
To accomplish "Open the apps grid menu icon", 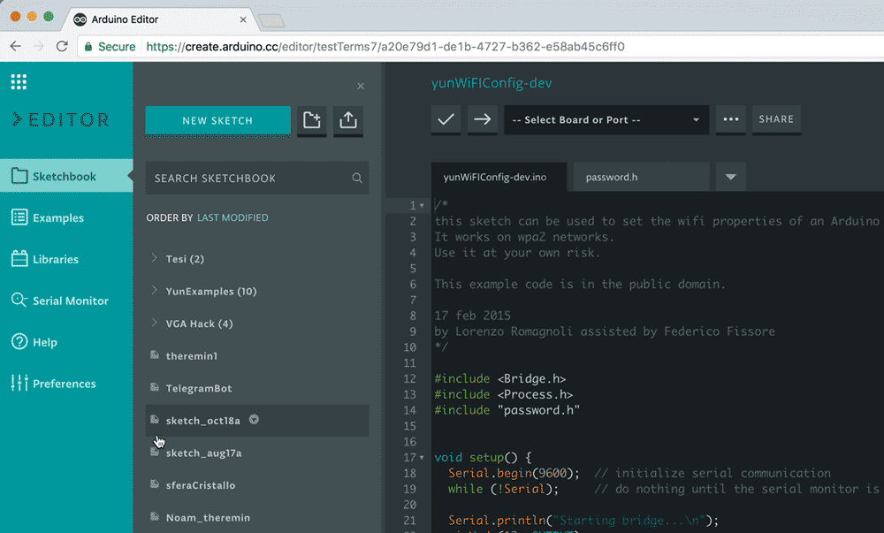I will click(x=19, y=81).
